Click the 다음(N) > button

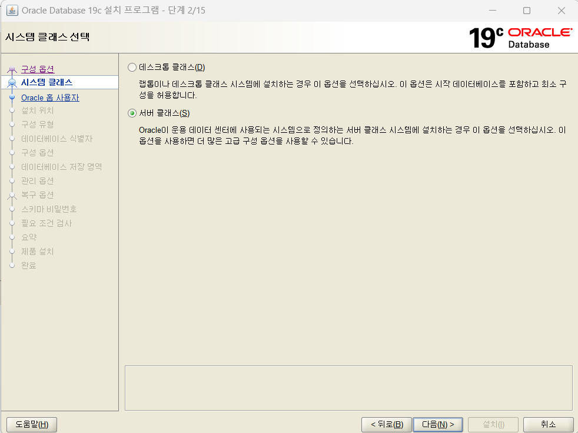[x=438, y=425]
